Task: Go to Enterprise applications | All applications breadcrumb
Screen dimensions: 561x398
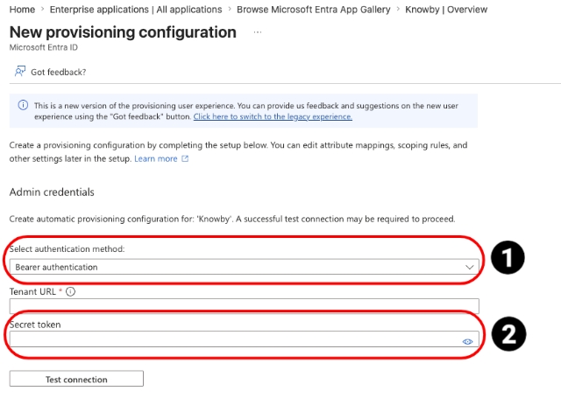Action: (x=136, y=10)
